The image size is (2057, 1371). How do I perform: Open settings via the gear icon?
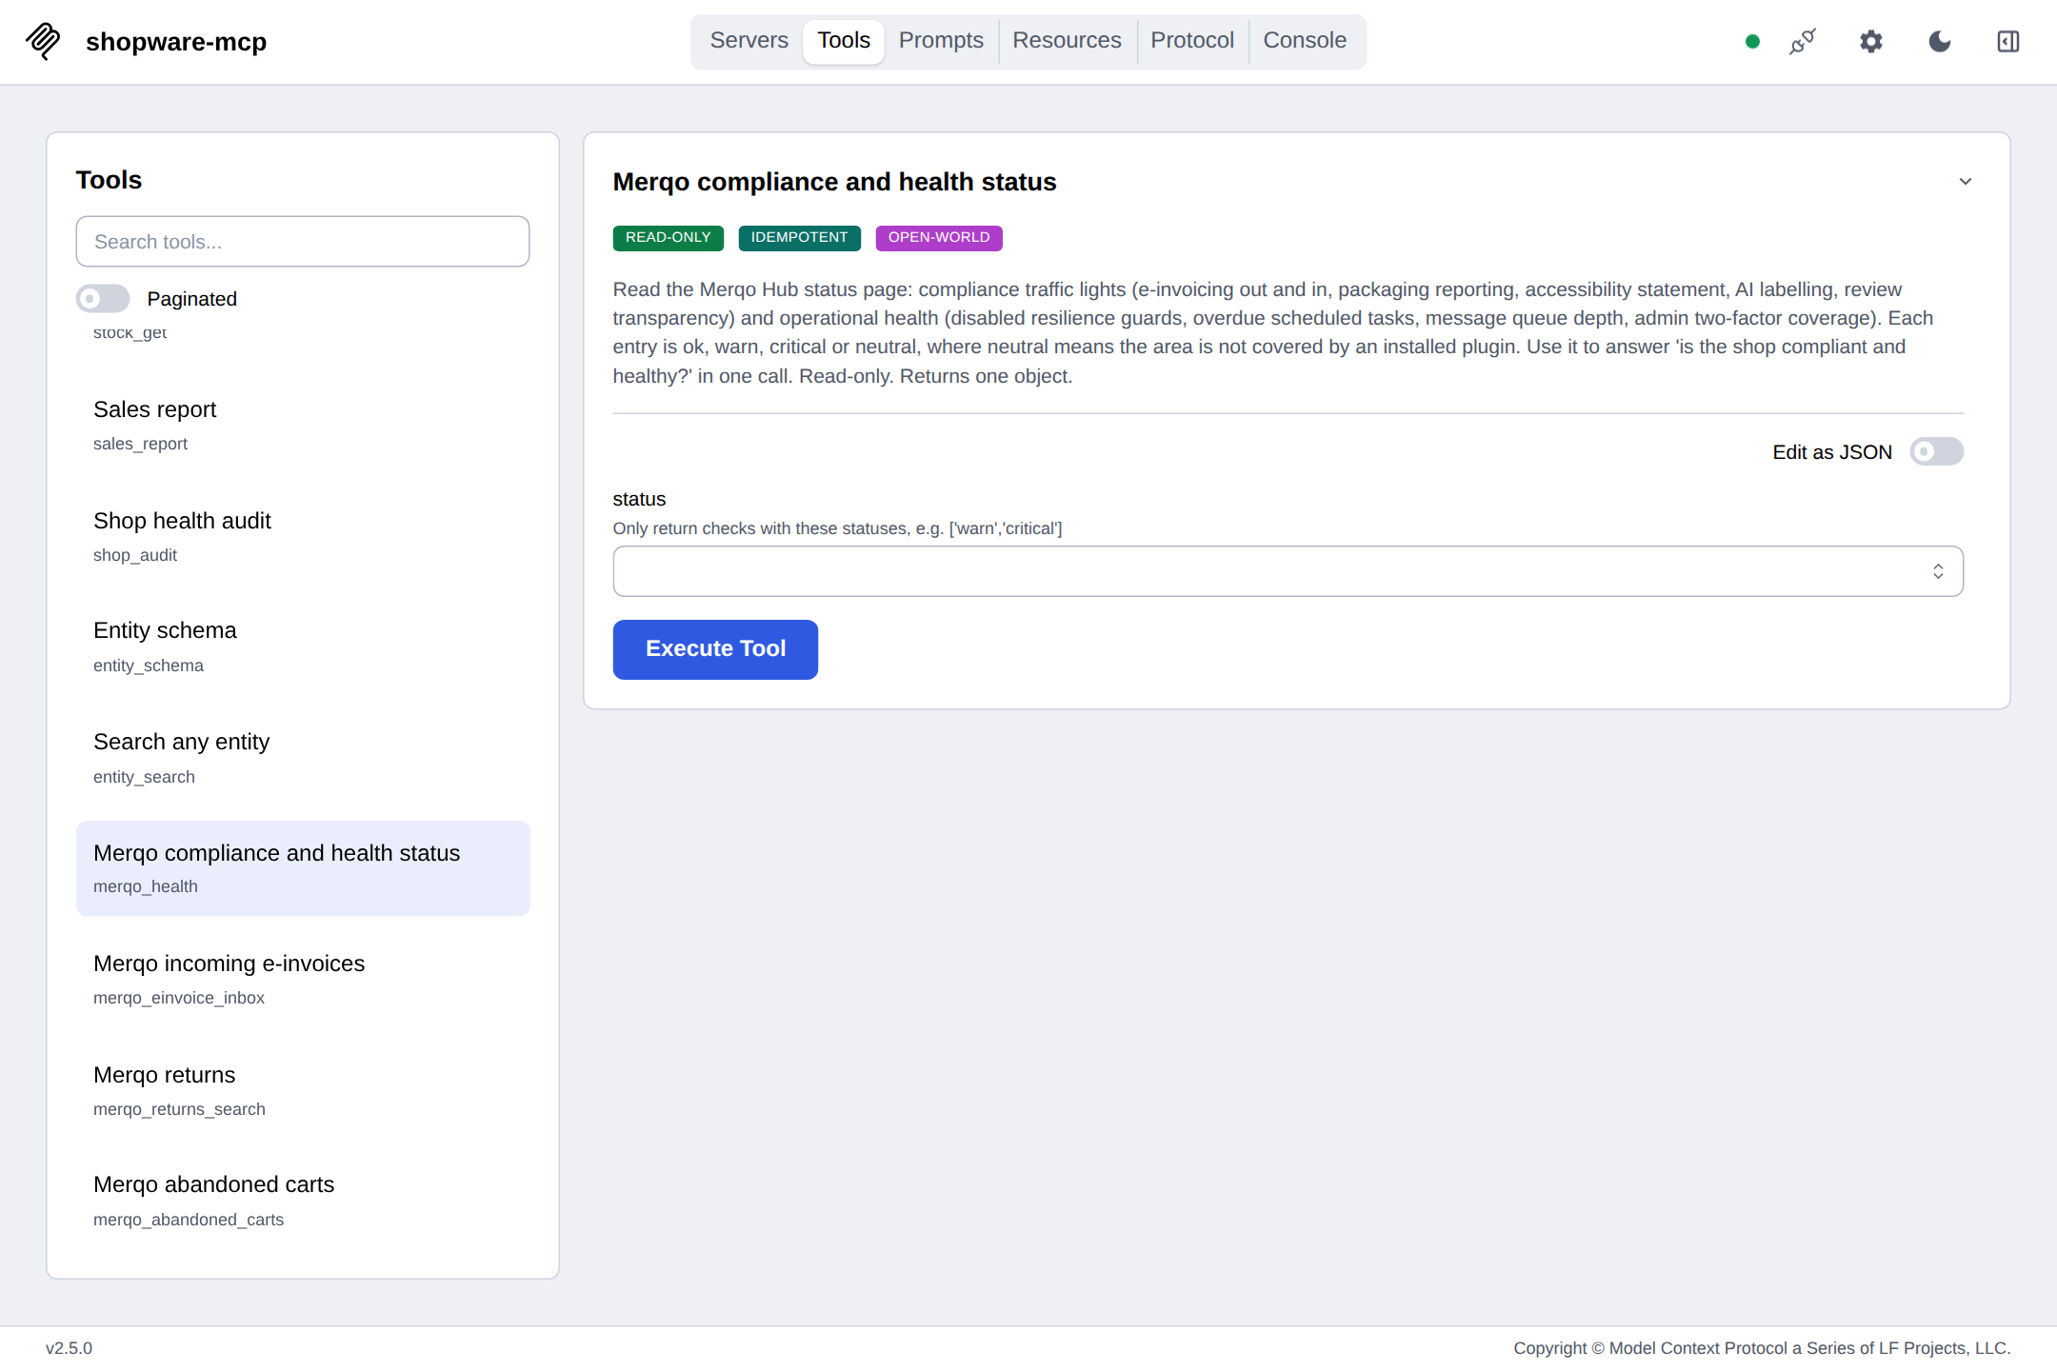tap(1871, 41)
